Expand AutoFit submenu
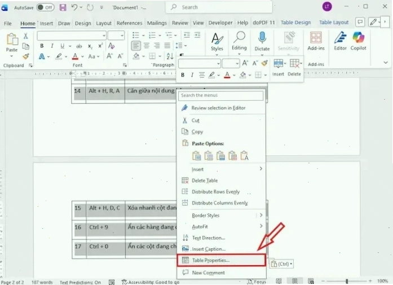 pos(222,226)
